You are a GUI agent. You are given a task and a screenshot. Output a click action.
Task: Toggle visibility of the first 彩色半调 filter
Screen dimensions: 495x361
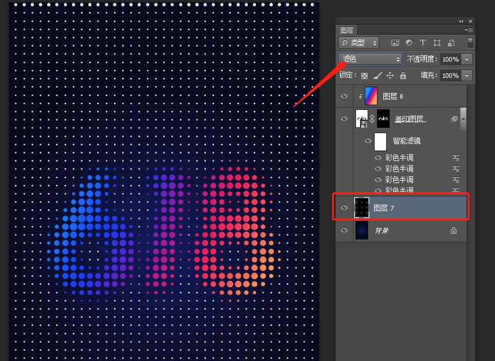click(x=378, y=158)
